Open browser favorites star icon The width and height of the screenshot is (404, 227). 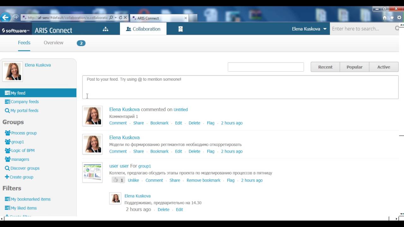pyautogui.click(x=392, y=18)
